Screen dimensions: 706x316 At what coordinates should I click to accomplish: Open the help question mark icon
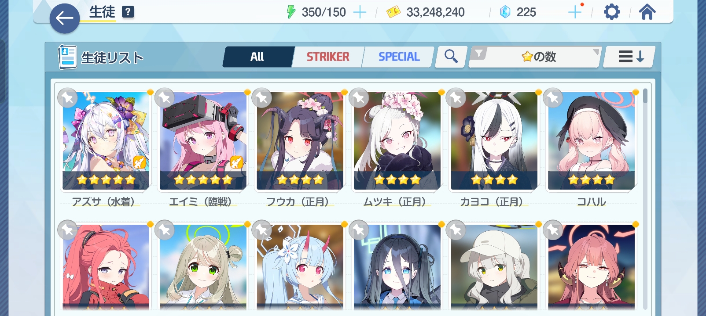click(128, 12)
